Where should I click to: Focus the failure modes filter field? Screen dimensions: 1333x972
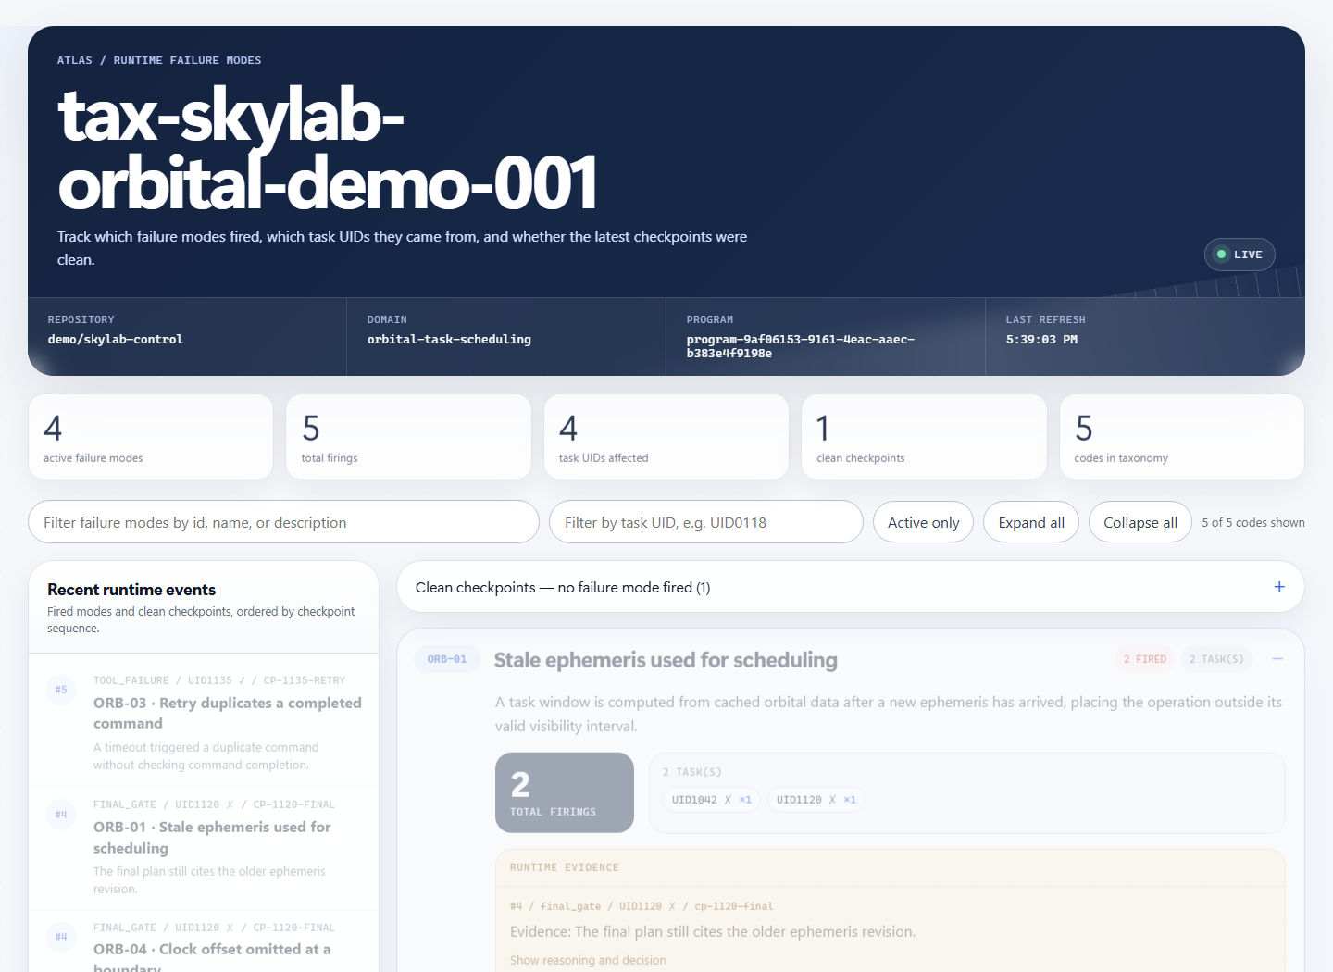tap(284, 522)
